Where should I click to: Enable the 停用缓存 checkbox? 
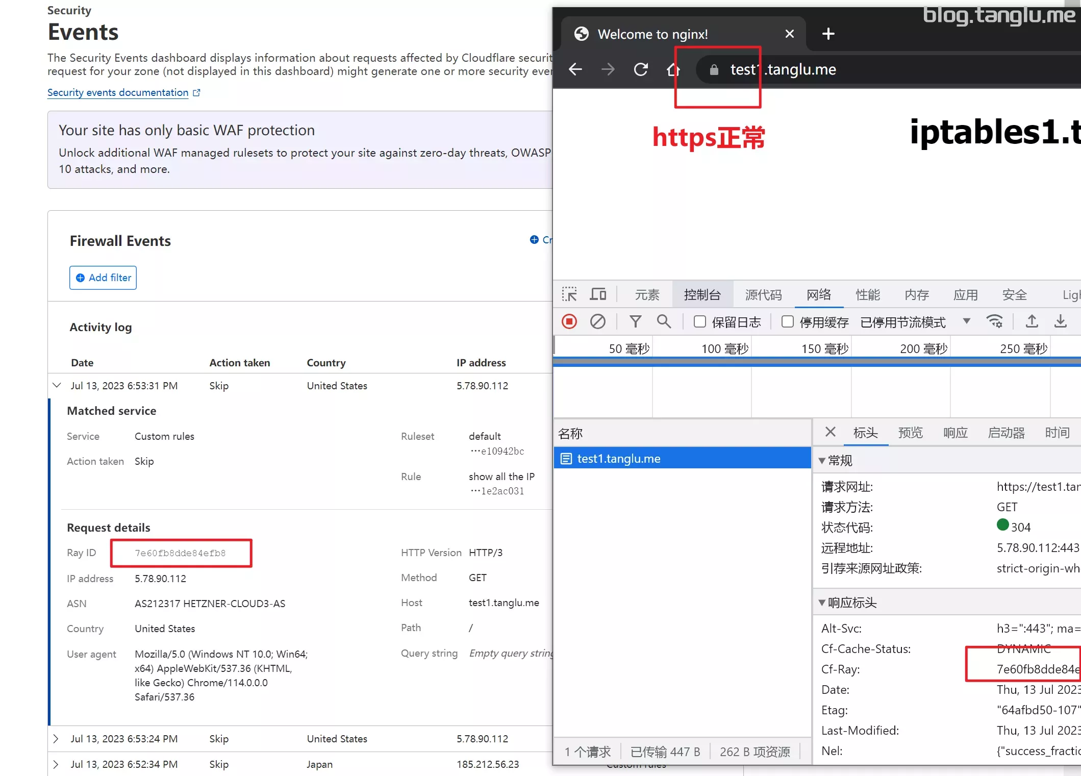(x=788, y=321)
